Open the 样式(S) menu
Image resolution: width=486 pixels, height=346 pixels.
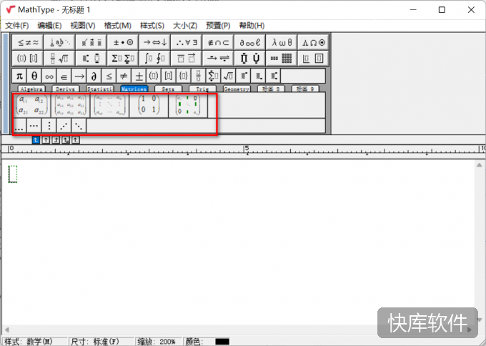point(152,26)
